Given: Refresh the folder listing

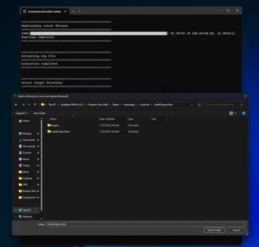Looking at the screenshot, I should click(199, 105).
